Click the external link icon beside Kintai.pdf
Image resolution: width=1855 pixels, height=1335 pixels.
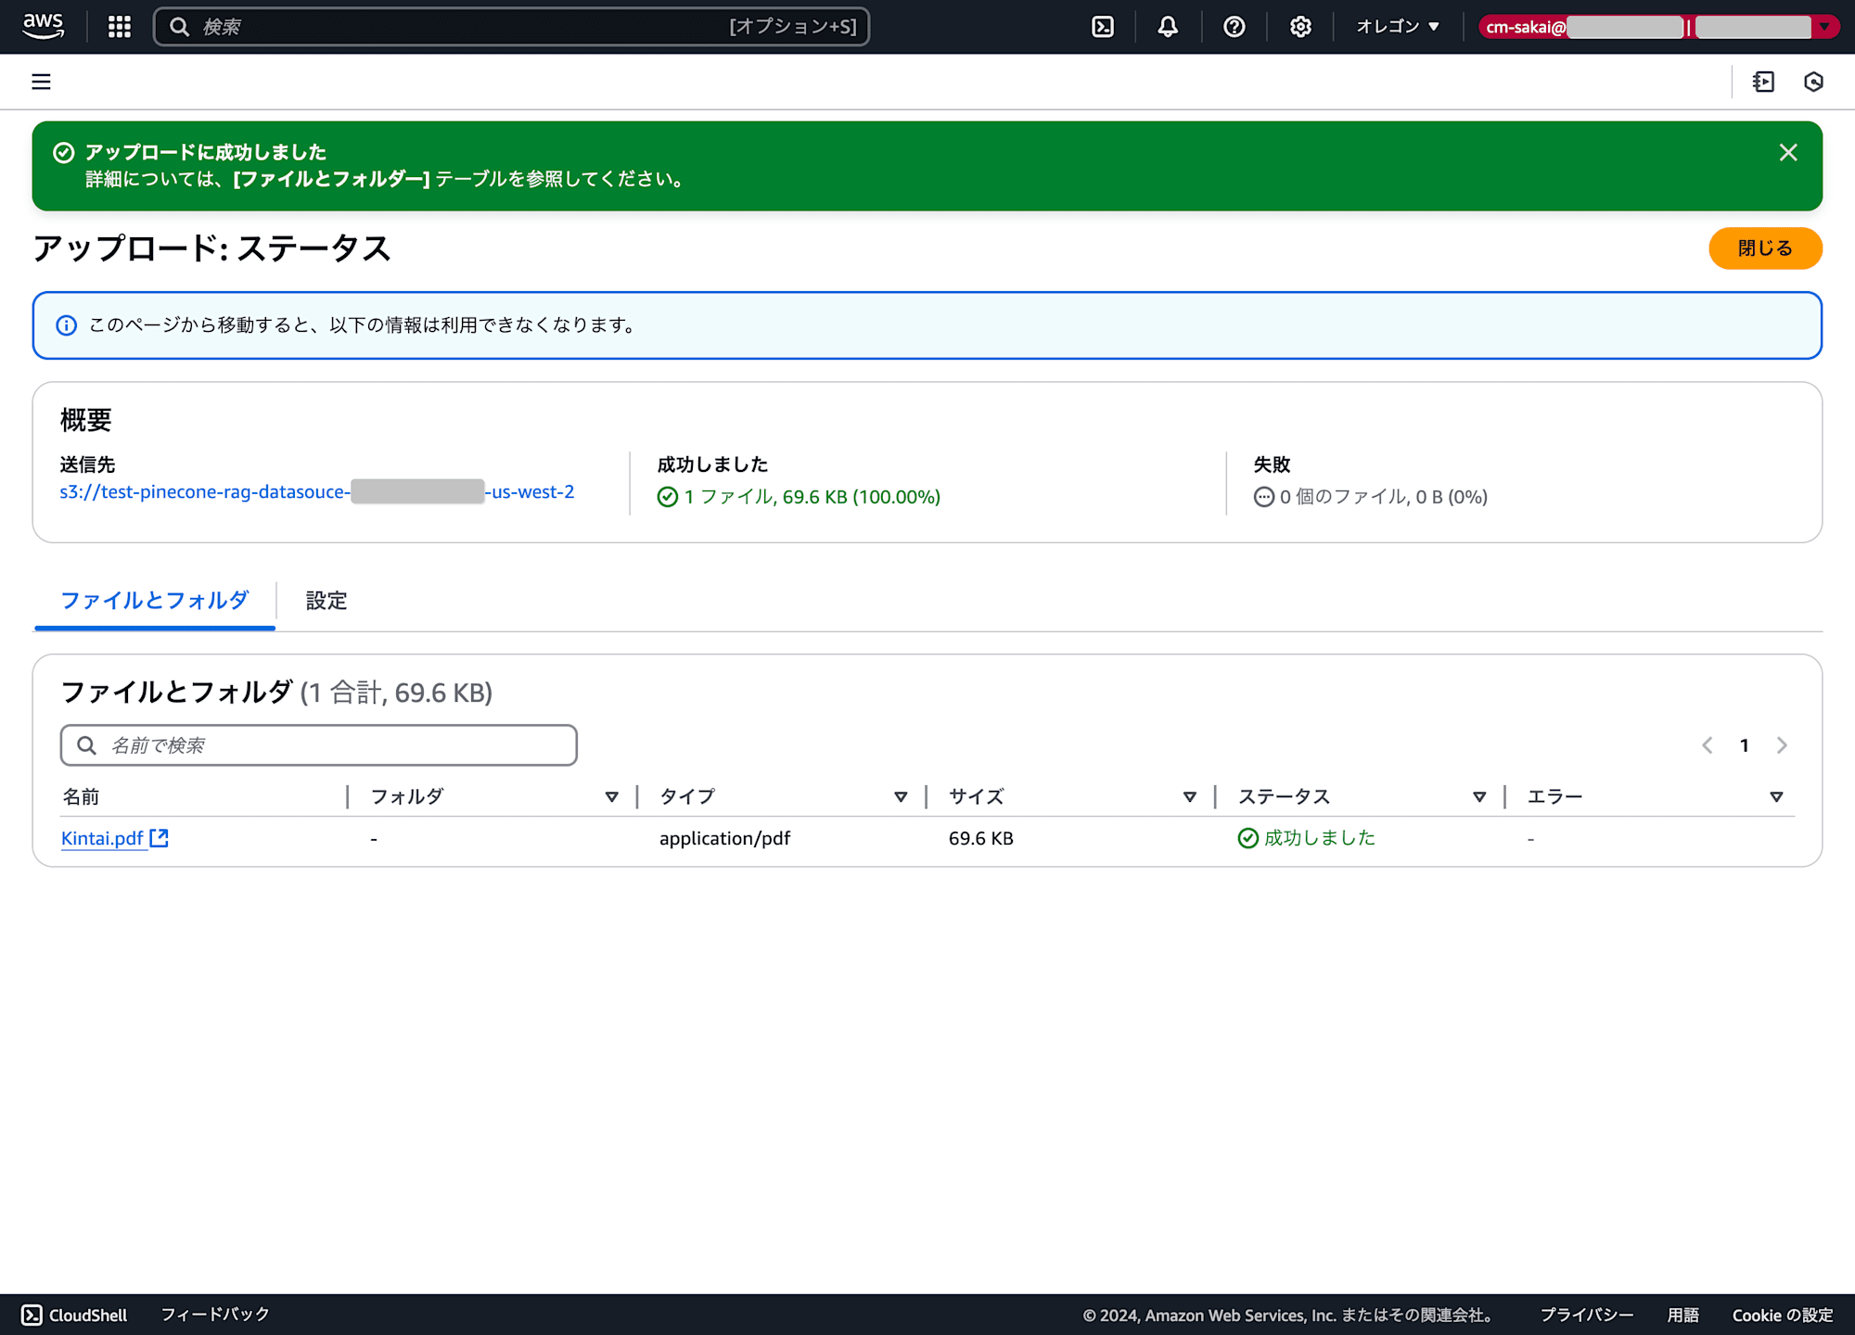(x=160, y=838)
